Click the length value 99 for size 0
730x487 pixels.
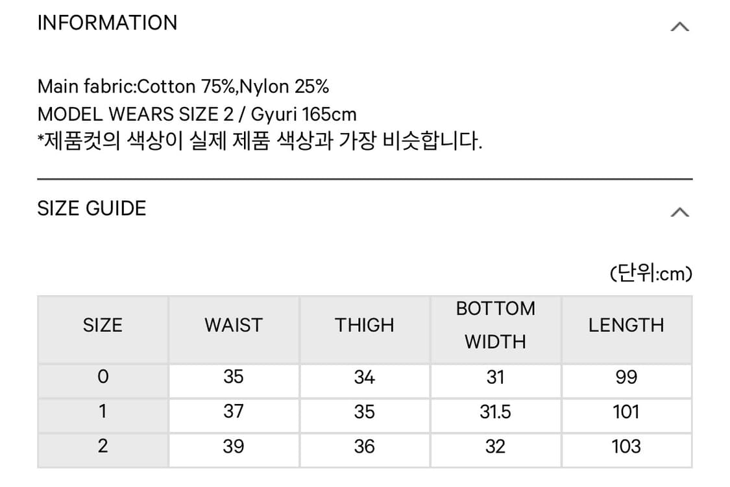(x=626, y=377)
